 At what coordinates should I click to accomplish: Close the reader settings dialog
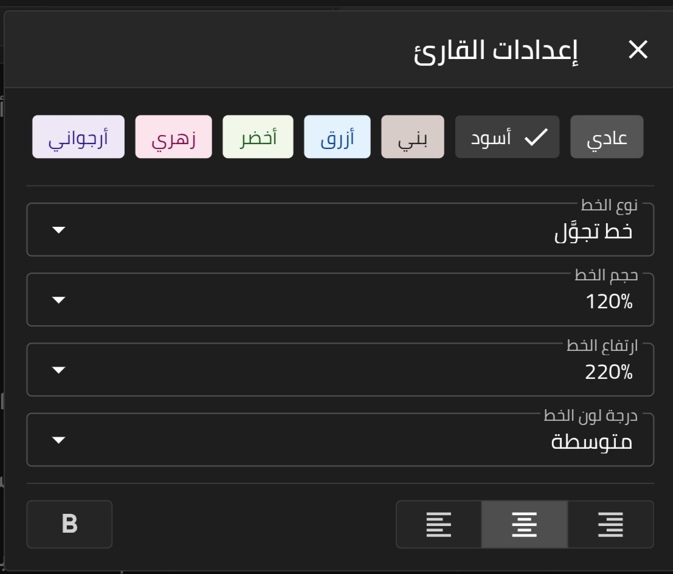[638, 50]
